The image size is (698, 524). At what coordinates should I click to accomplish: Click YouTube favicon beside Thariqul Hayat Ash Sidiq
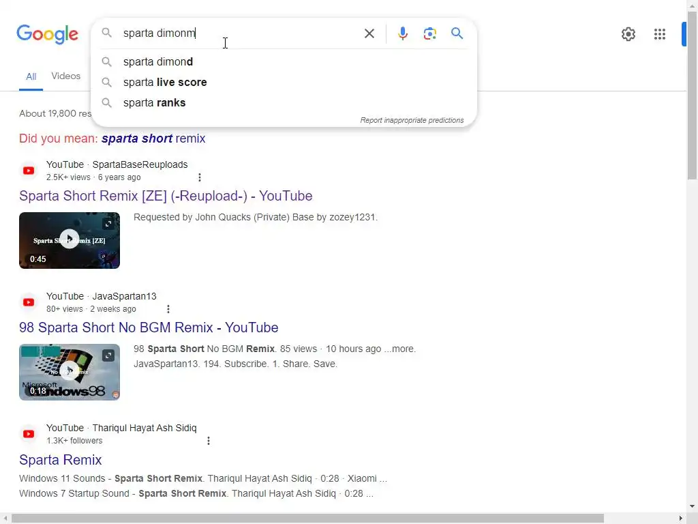point(29,434)
